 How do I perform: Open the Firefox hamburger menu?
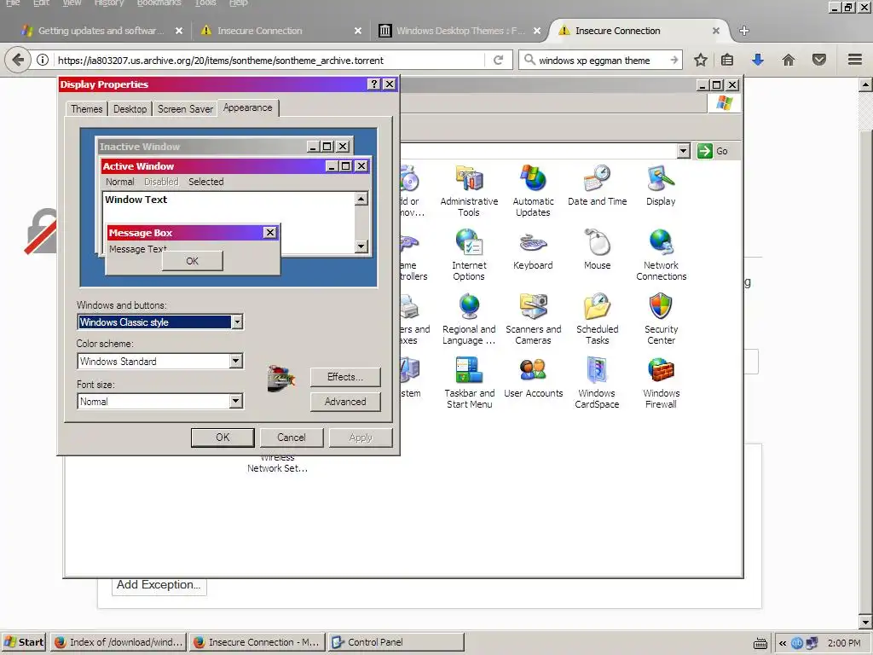point(855,60)
